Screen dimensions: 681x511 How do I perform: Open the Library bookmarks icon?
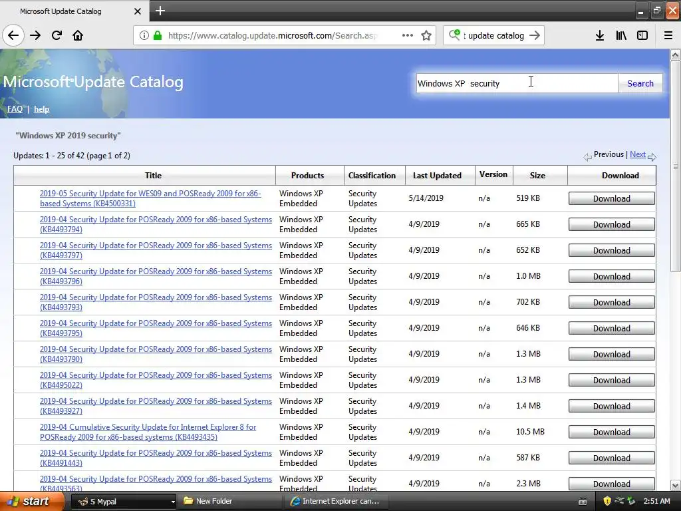[621, 35]
